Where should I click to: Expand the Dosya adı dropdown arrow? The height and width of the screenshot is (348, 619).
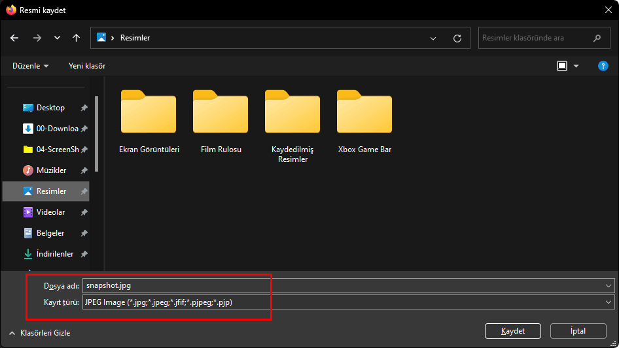[609, 286]
